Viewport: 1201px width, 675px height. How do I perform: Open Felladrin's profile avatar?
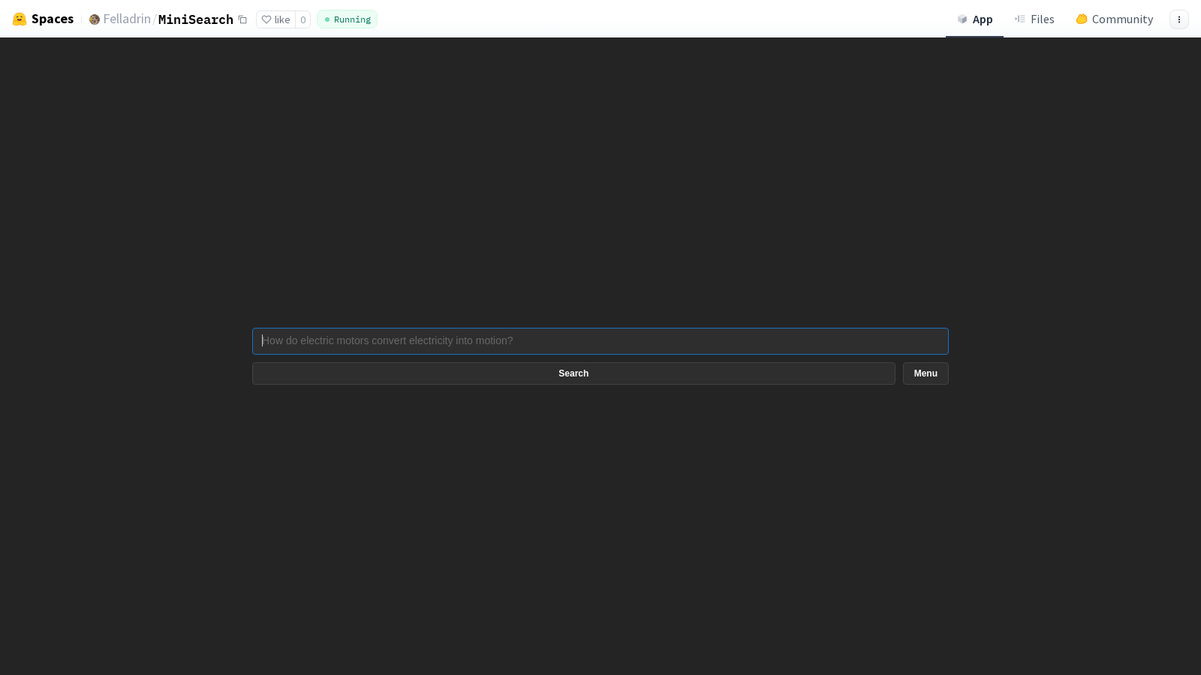point(94,19)
